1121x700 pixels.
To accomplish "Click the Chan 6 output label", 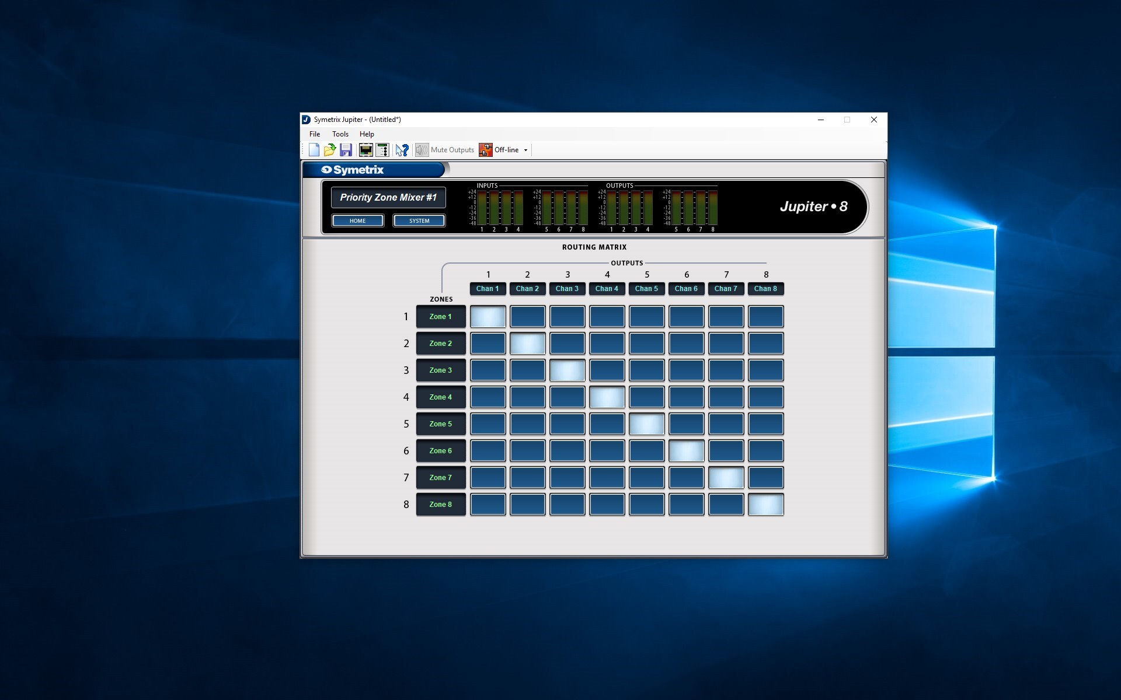I will (686, 289).
